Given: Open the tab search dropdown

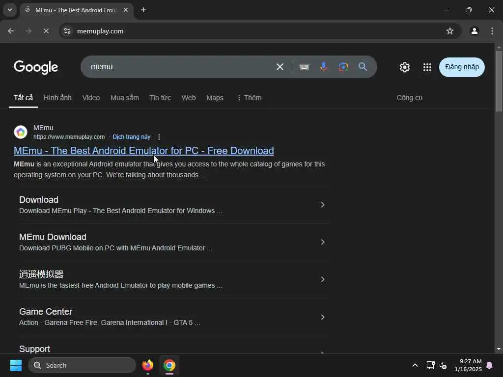Looking at the screenshot, I should [x=10, y=10].
